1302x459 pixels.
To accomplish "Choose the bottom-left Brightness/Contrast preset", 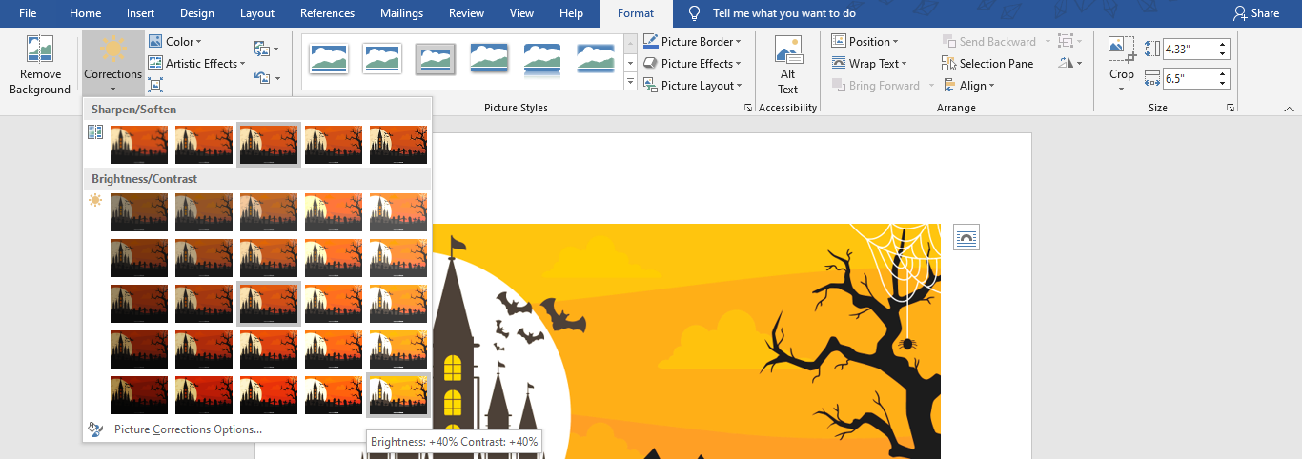I will [x=139, y=395].
